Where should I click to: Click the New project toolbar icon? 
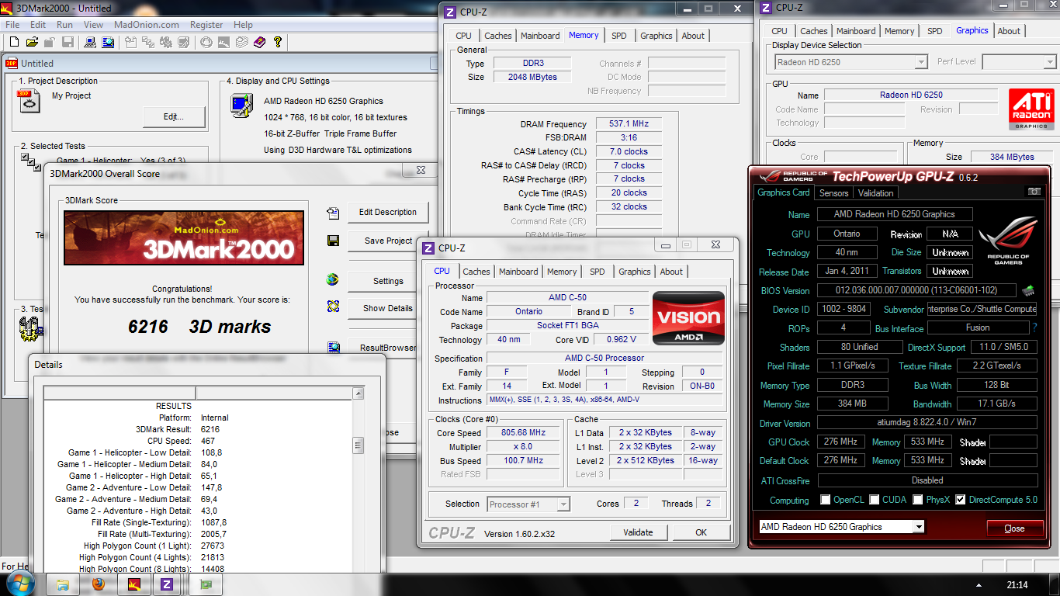click(14, 42)
